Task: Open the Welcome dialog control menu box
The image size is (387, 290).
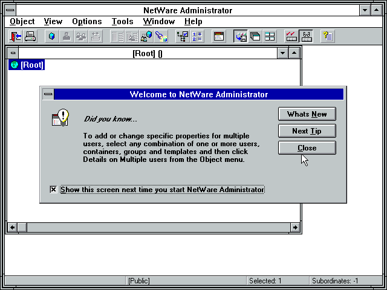Action: point(48,94)
